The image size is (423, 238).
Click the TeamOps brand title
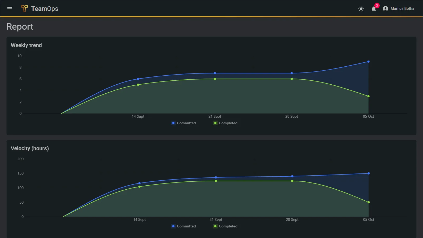[x=45, y=9]
